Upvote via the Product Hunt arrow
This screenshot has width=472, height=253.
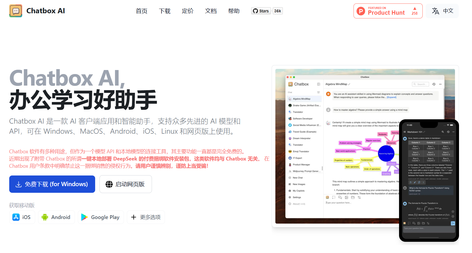pyautogui.click(x=415, y=9)
